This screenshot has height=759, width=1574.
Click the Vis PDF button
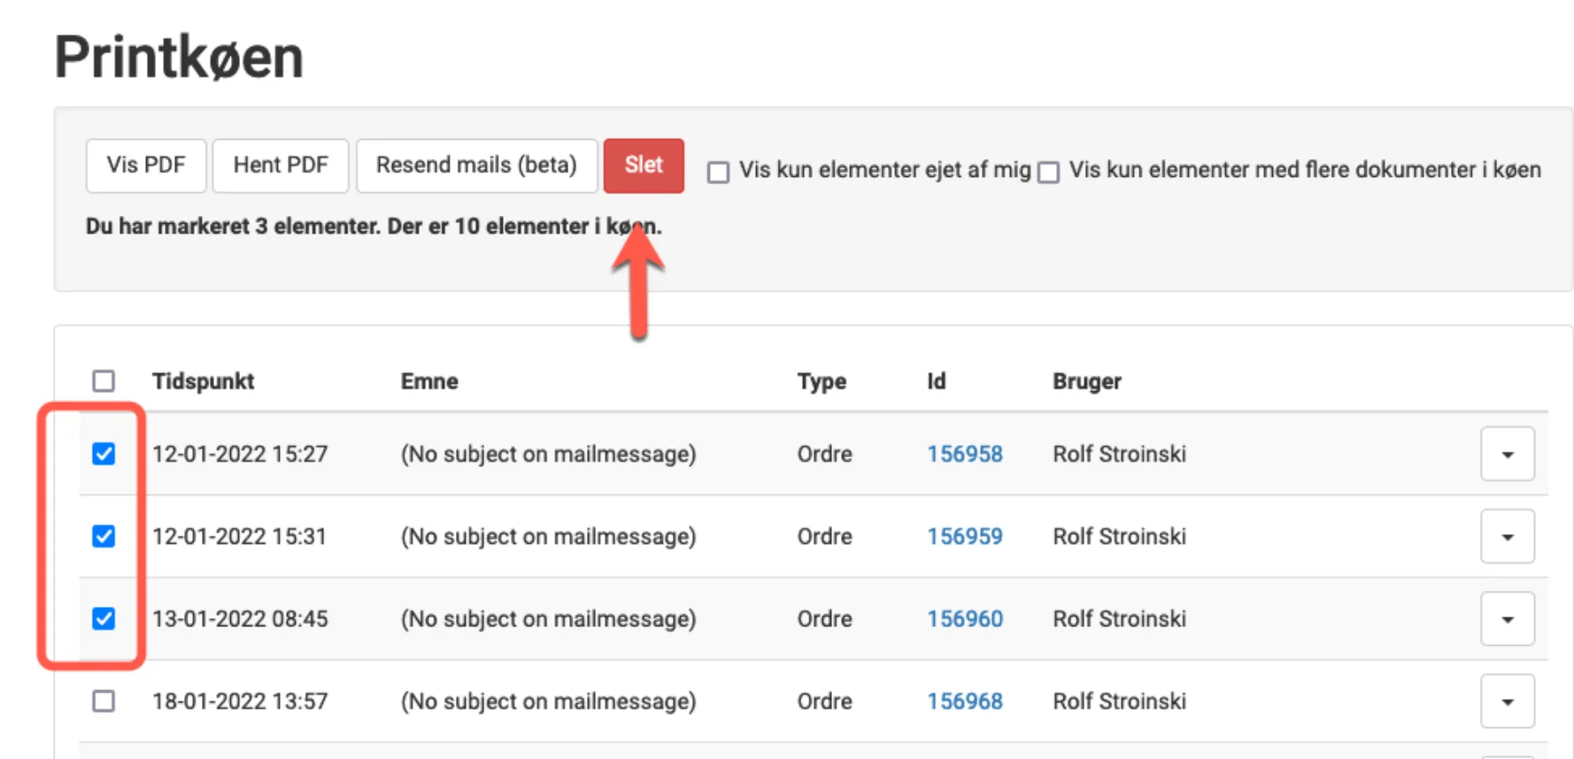(x=146, y=165)
